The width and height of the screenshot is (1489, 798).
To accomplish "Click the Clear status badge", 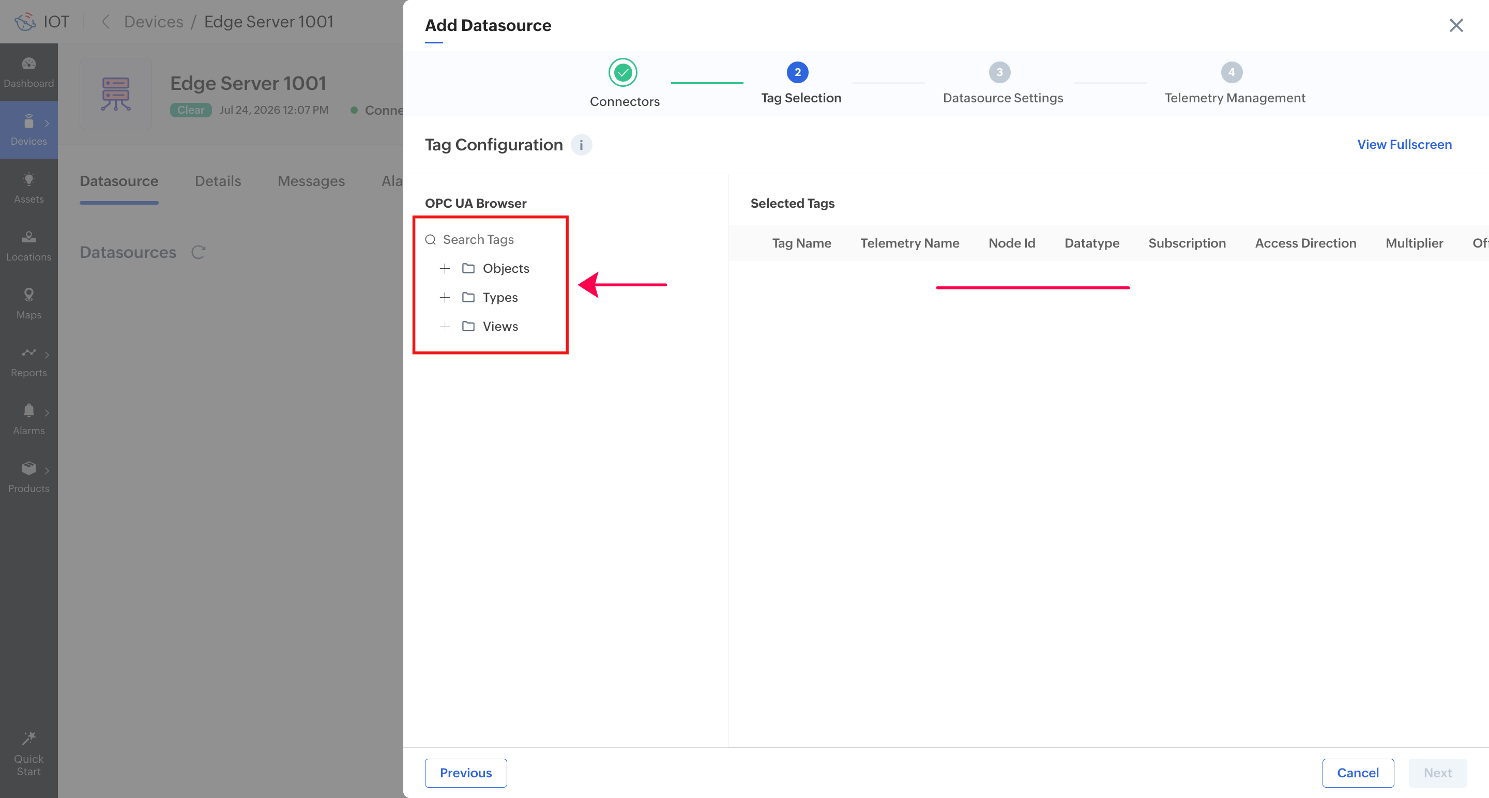I will (x=191, y=110).
